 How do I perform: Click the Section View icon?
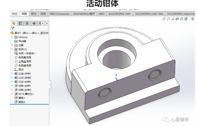pyautogui.click(x=177, y=19)
